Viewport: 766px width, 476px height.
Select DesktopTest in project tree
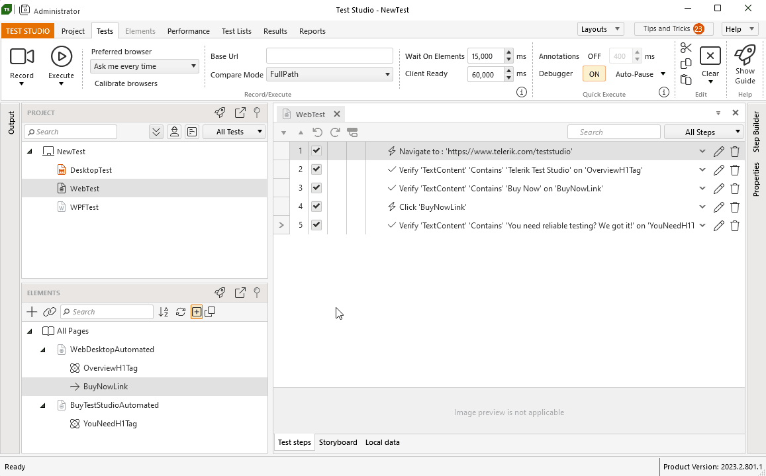[x=91, y=170]
